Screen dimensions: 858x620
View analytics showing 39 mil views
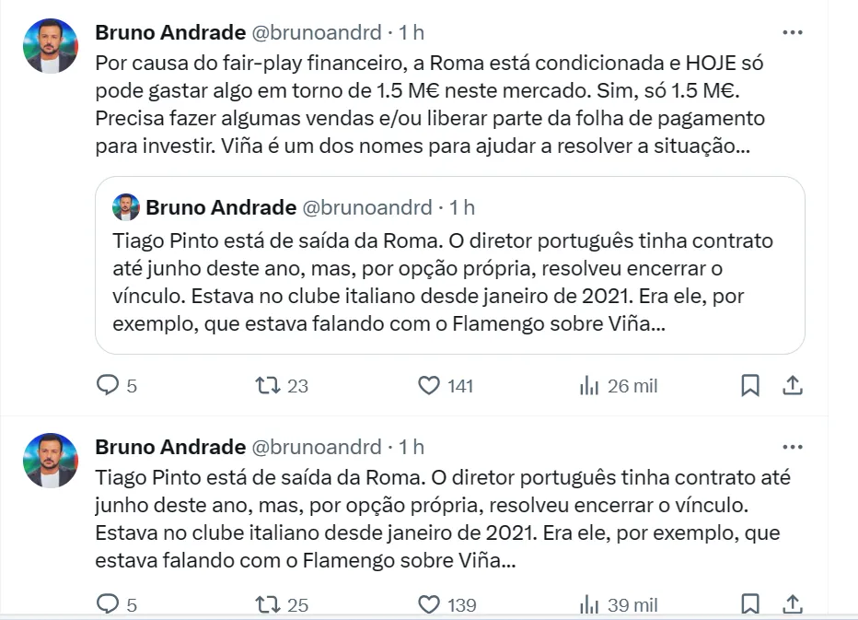[589, 604]
